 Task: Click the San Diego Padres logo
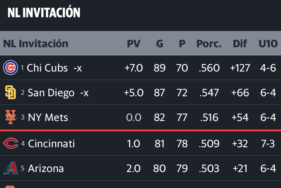10,92
